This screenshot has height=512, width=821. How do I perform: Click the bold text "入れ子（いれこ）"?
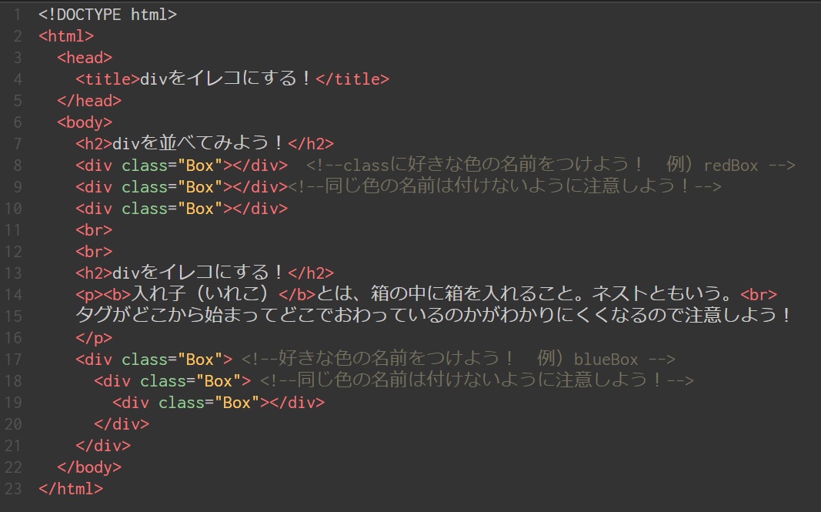click(x=203, y=294)
